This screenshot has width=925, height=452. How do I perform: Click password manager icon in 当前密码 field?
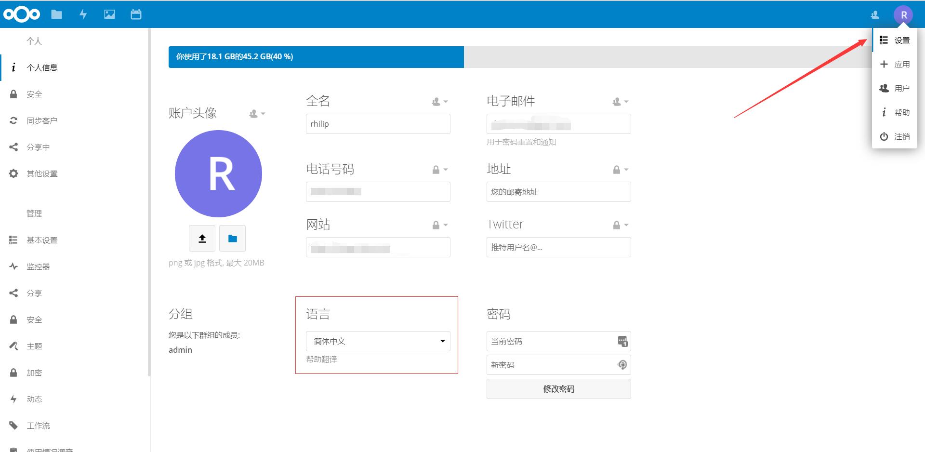pos(622,341)
